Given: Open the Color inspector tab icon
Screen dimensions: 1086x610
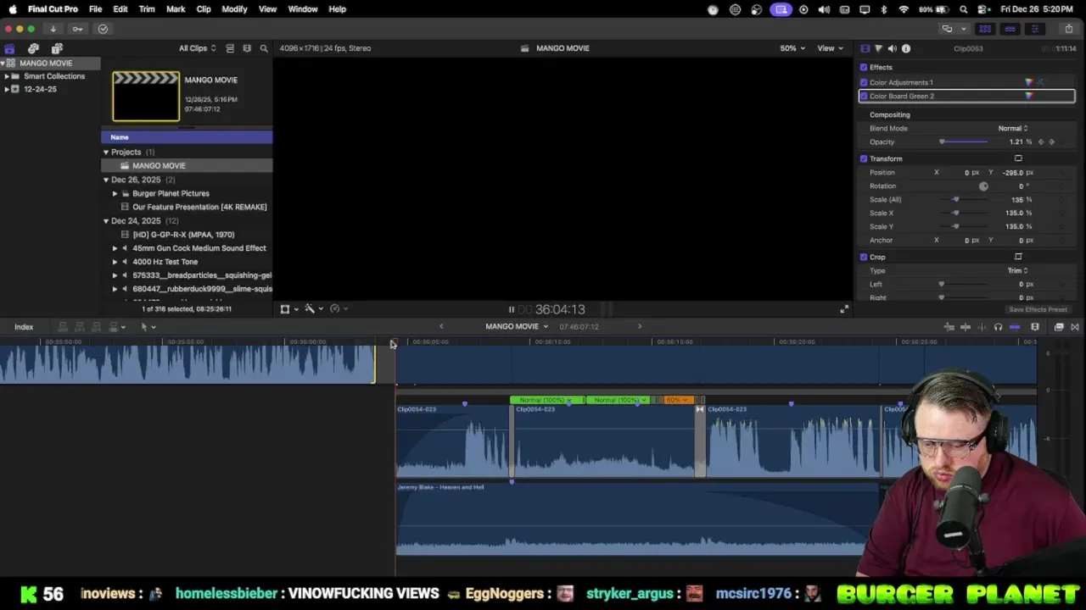Looking at the screenshot, I should tap(878, 48).
